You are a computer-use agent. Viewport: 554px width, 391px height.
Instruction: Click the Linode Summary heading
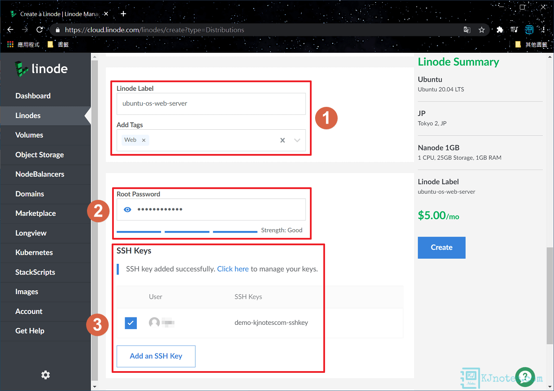(x=458, y=62)
